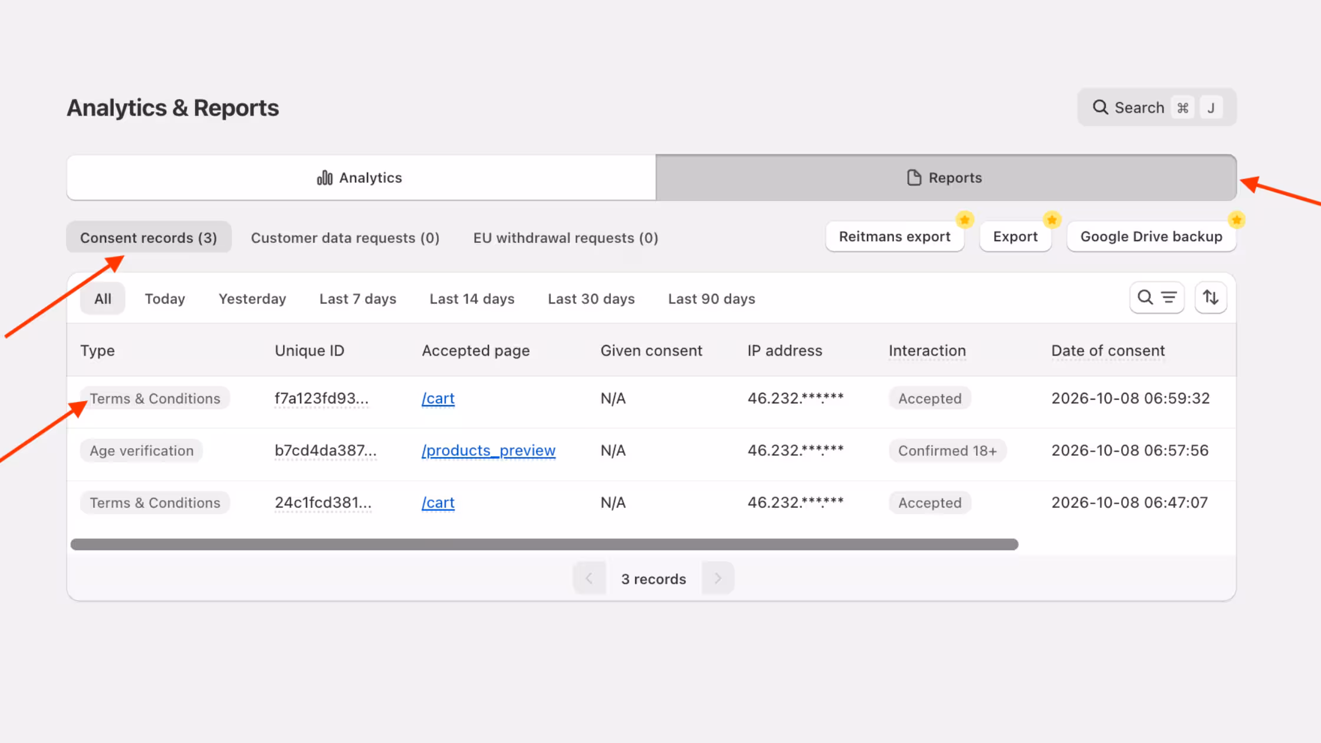The width and height of the screenshot is (1321, 743).
Task: Filter records by Last 90 days
Action: click(711, 298)
